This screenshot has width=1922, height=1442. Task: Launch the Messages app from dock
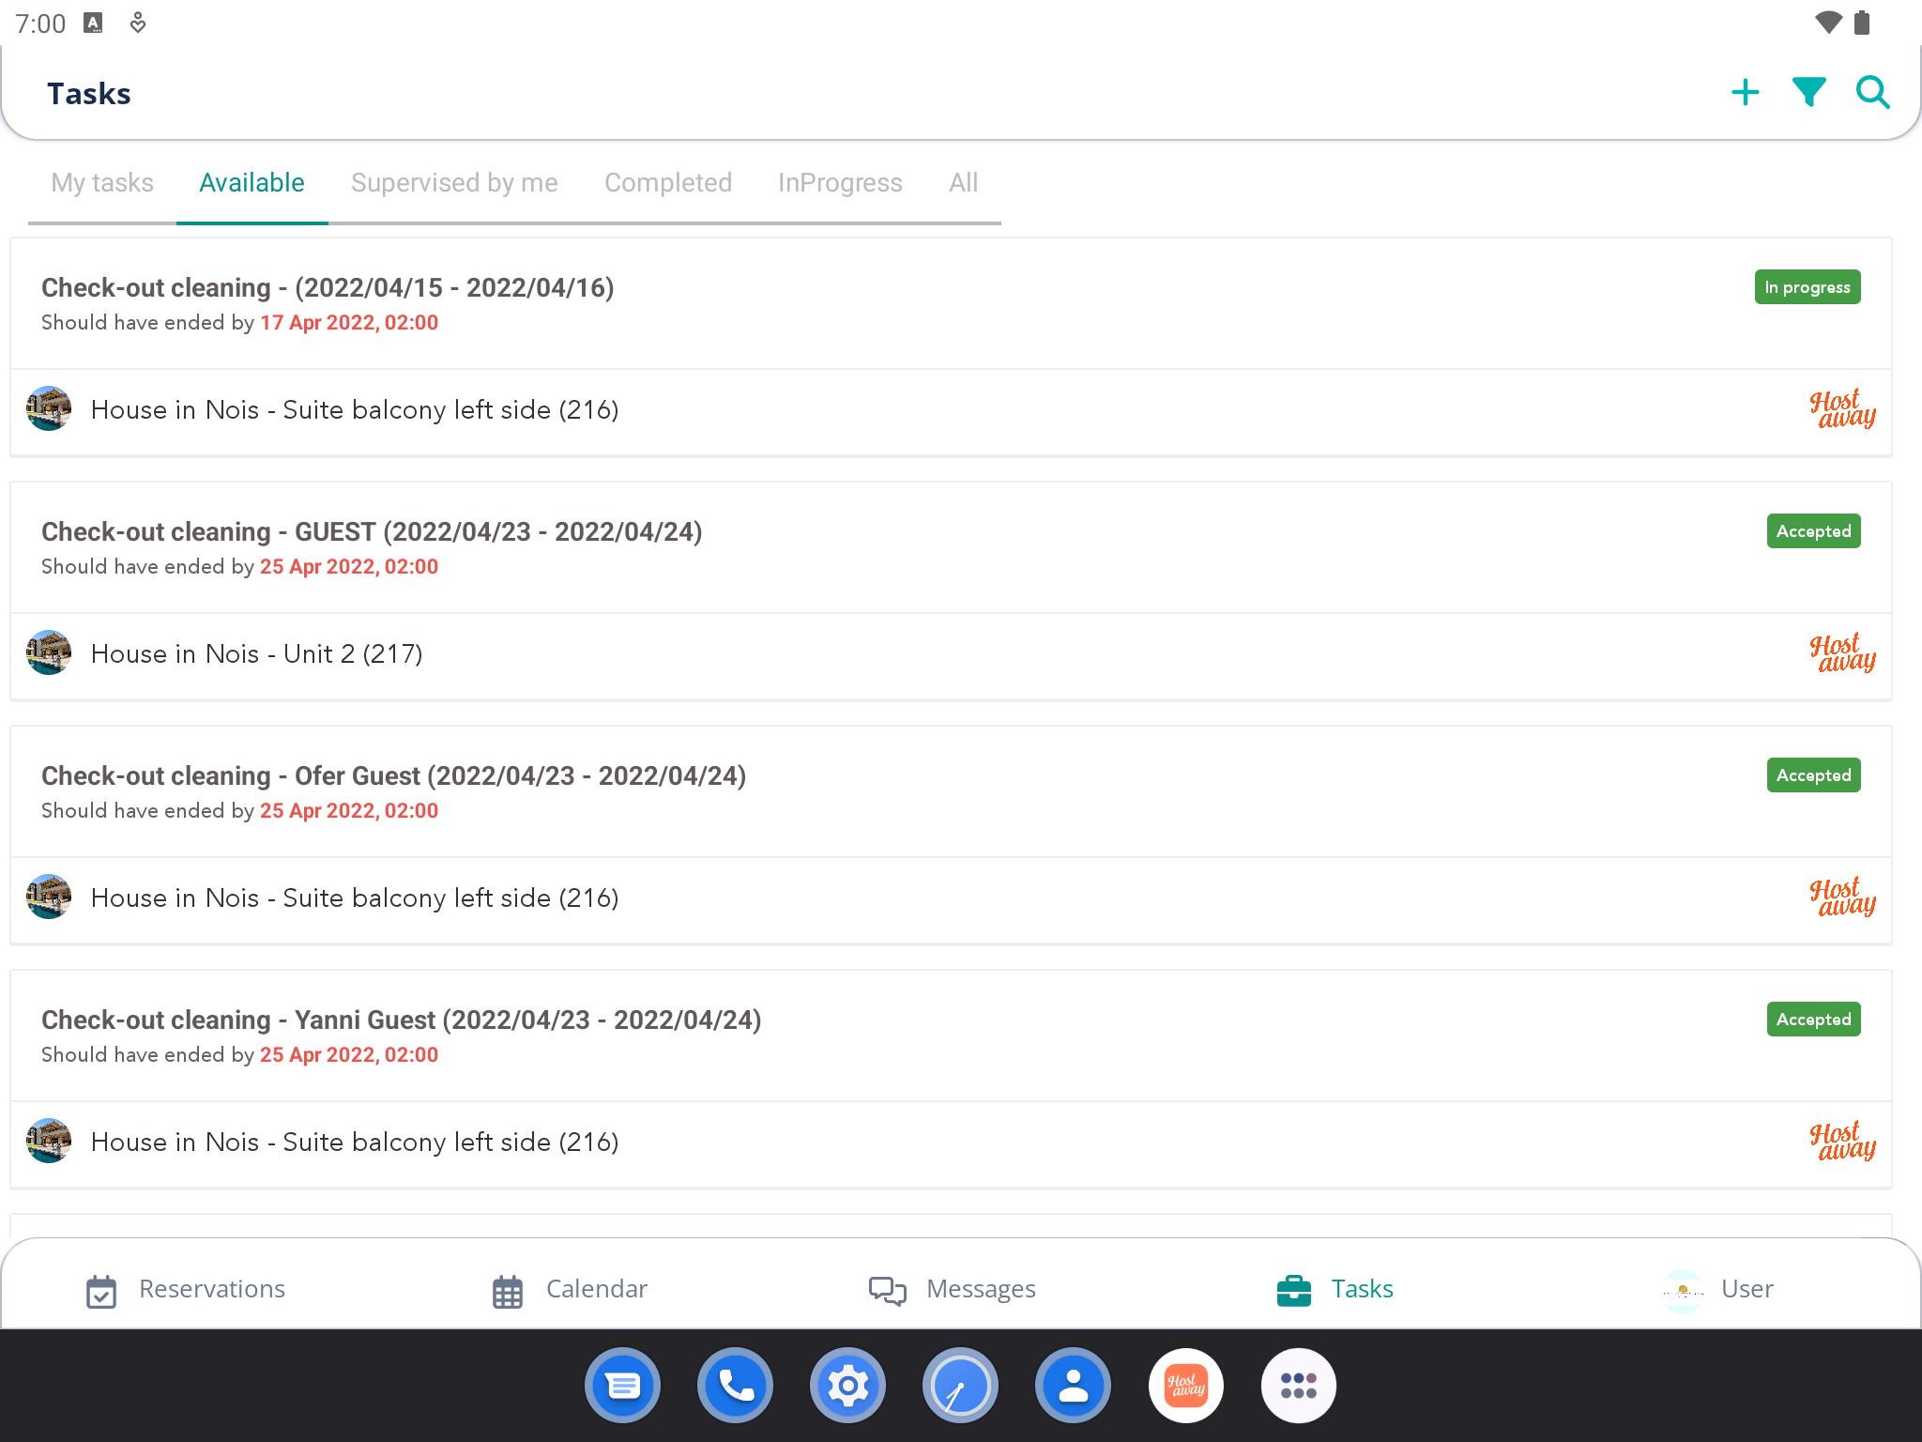click(x=622, y=1386)
